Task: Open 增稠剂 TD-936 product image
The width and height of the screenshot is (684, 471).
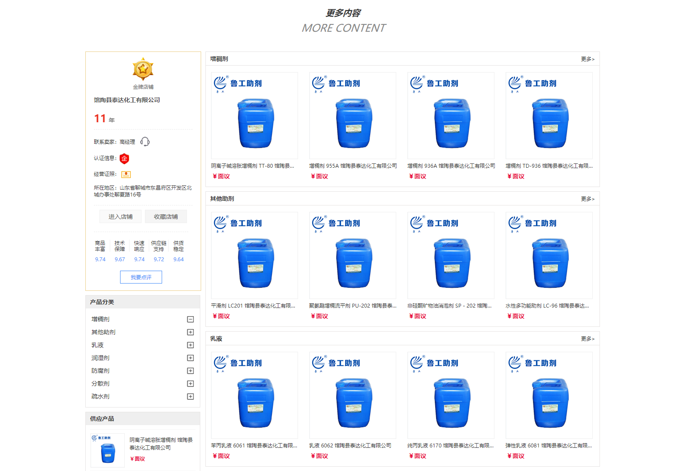Action: point(549,115)
